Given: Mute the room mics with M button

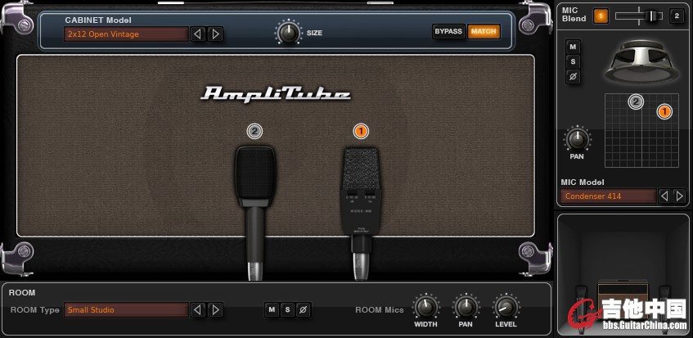Looking at the screenshot, I should click(272, 309).
